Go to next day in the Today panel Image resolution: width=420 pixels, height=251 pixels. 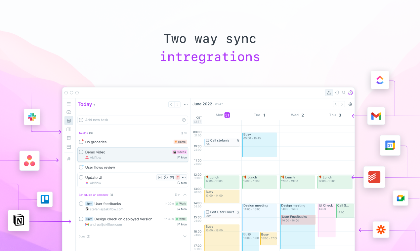178,104
